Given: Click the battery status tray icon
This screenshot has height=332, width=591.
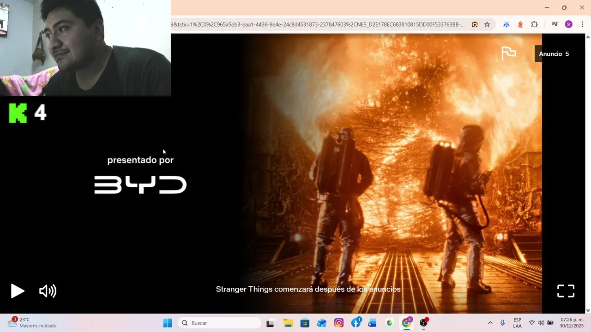Looking at the screenshot, I should coord(550,323).
